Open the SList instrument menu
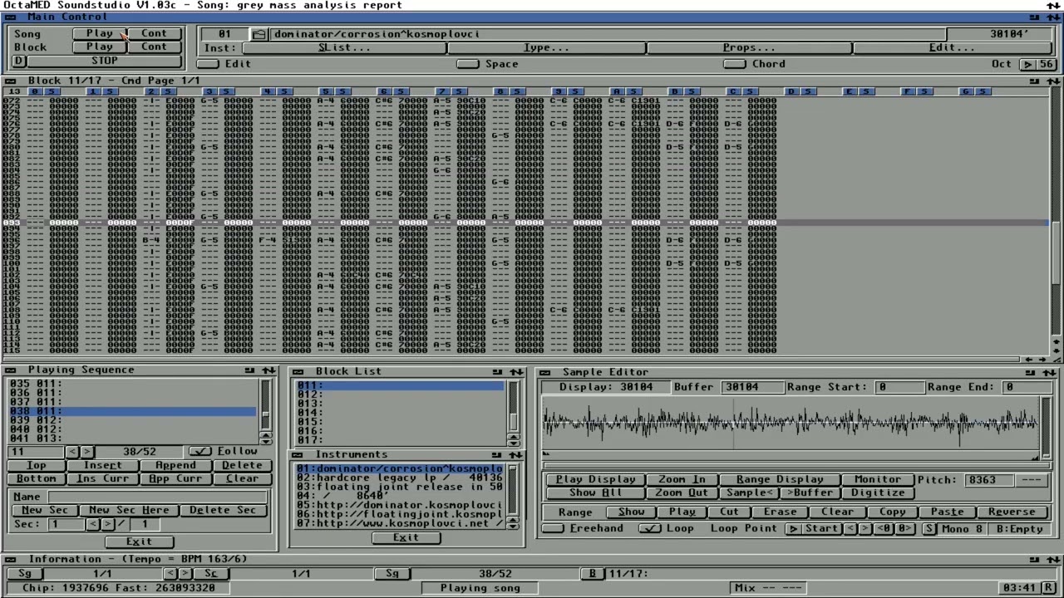The width and height of the screenshot is (1064, 598). pos(344,48)
